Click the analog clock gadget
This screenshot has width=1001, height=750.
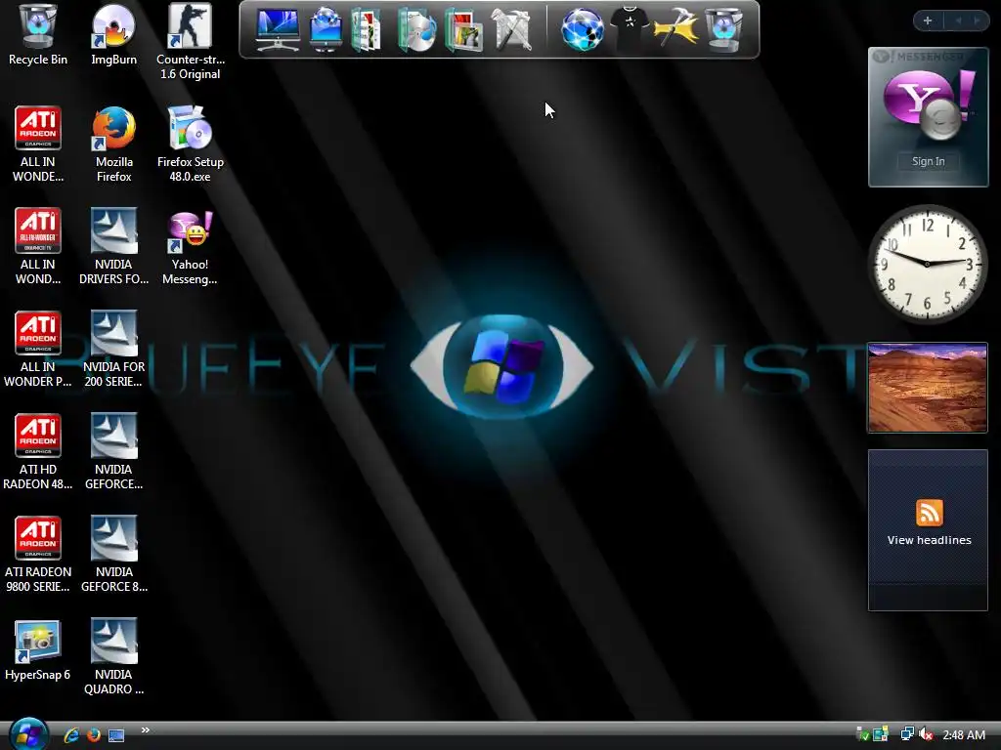(x=927, y=264)
